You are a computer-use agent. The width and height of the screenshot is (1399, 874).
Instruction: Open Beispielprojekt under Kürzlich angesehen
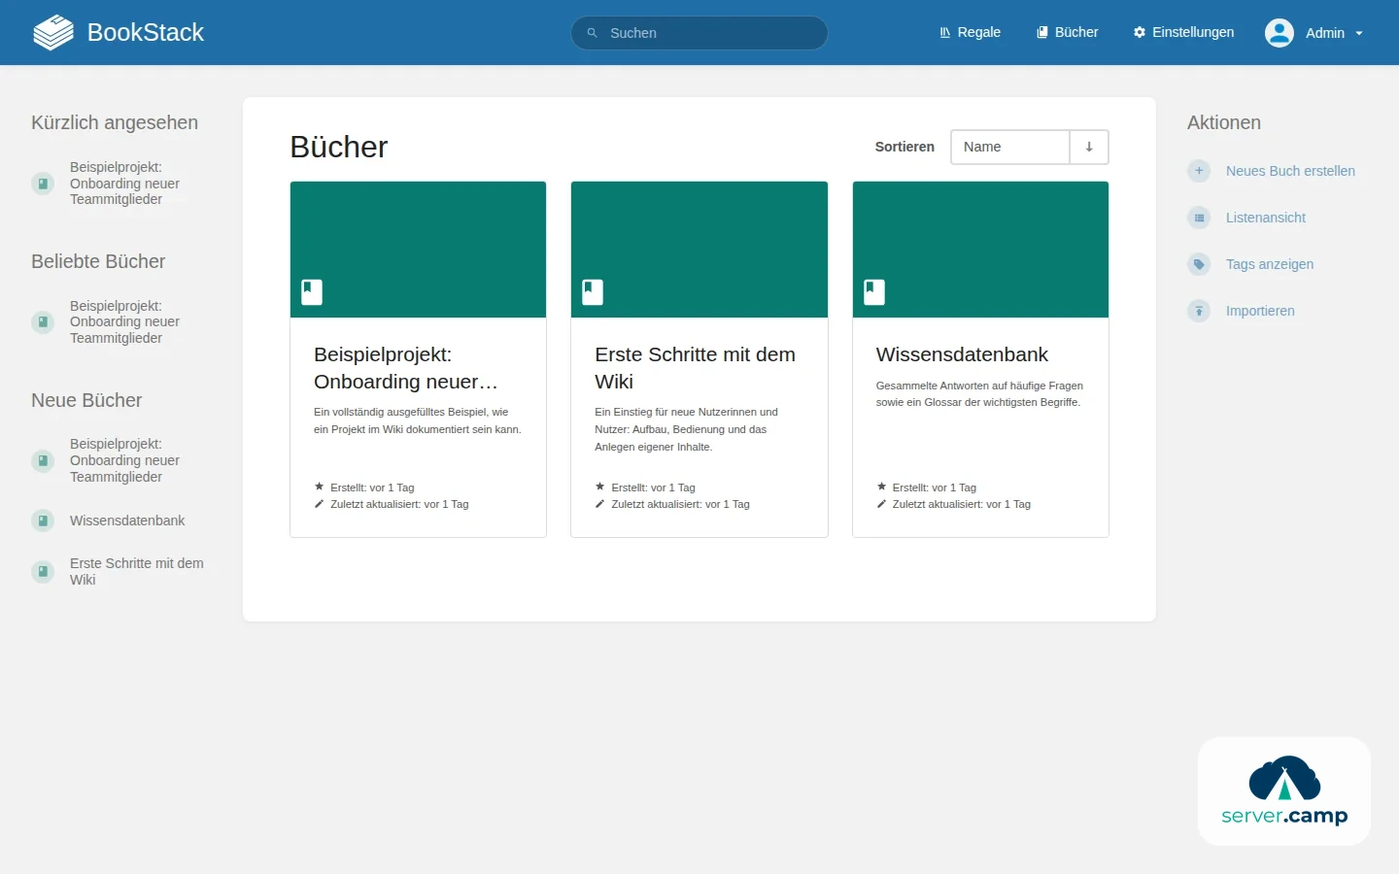(x=124, y=184)
